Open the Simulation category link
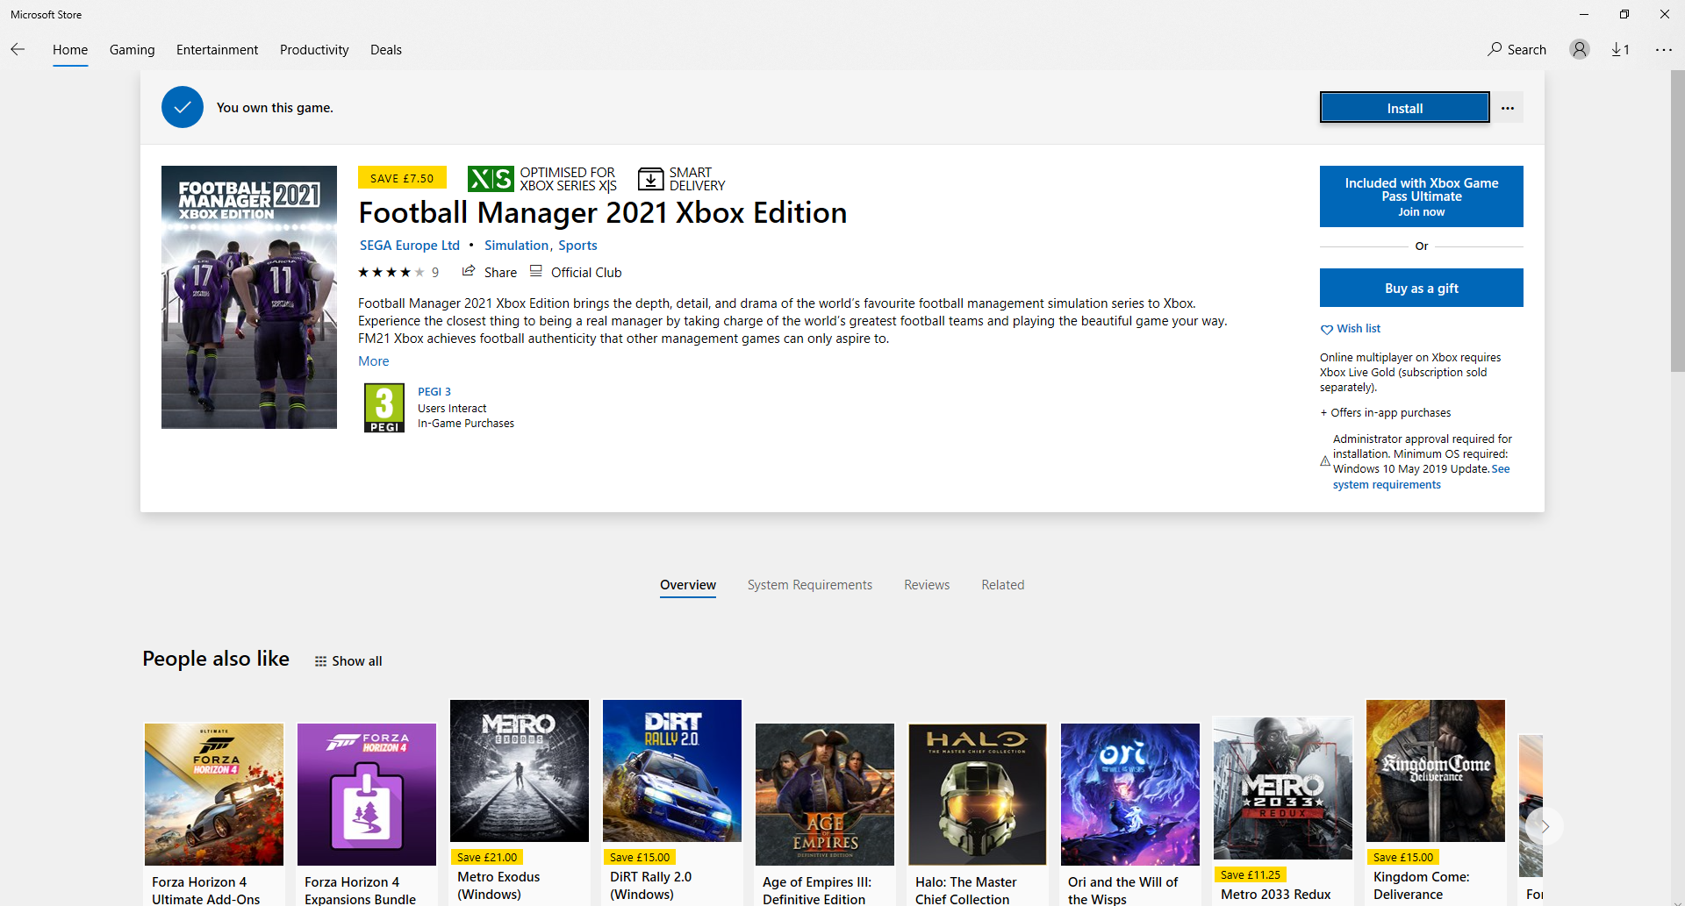 click(516, 246)
